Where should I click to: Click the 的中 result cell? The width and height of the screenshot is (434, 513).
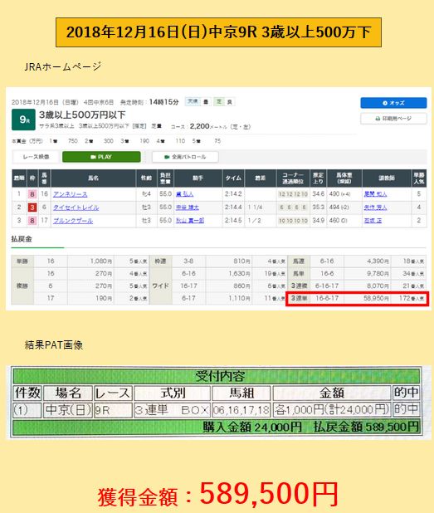(x=406, y=410)
